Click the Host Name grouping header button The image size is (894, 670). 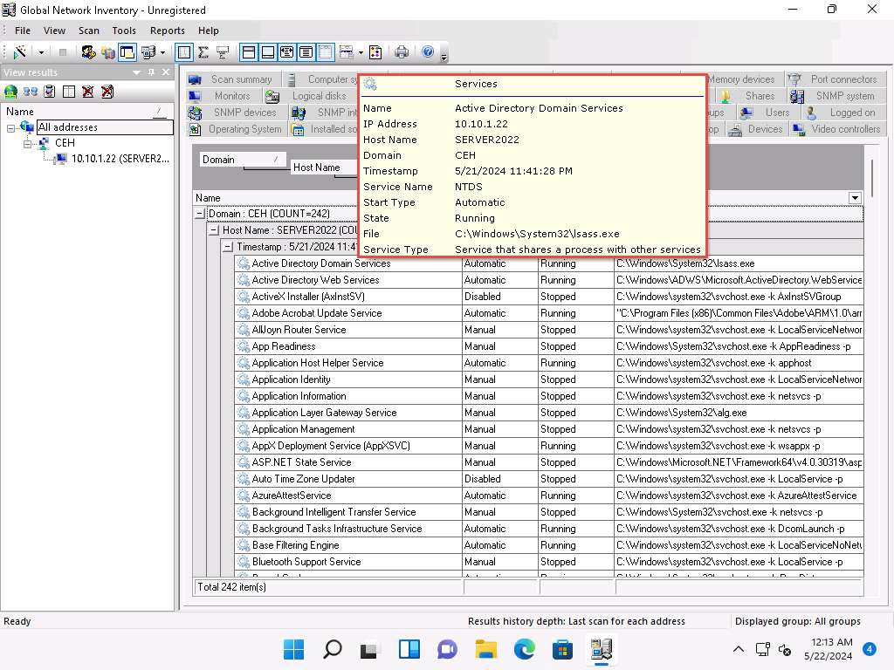[317, 167]
